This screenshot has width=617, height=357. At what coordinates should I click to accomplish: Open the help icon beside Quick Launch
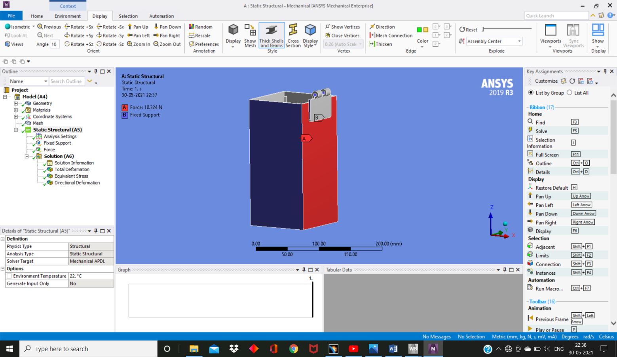610,15
